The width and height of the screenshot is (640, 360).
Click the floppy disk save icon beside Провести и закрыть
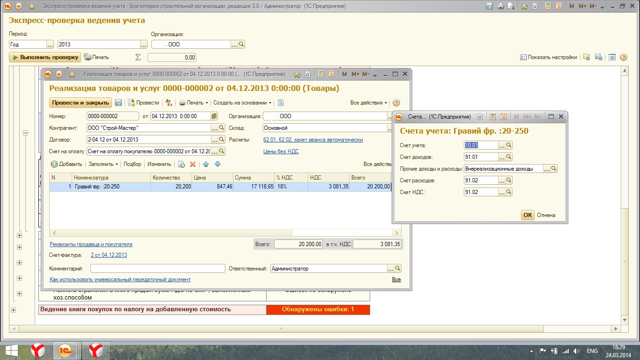tap(119, 103)
